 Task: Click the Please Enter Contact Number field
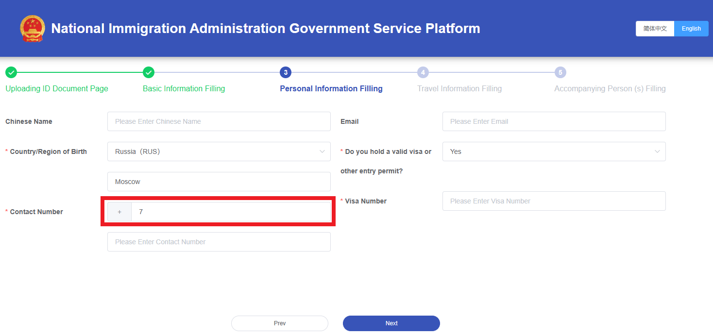coord(219,242)
